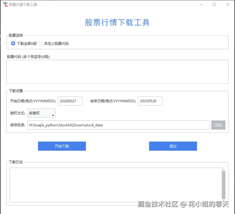Image resolution: width=235 pixels, height=214 pixels.
Task: Click the start date field 20200527
Action: [x=70, y=101]
